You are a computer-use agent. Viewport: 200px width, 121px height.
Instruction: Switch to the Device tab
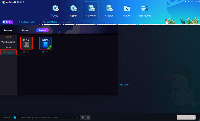(25, 30)
